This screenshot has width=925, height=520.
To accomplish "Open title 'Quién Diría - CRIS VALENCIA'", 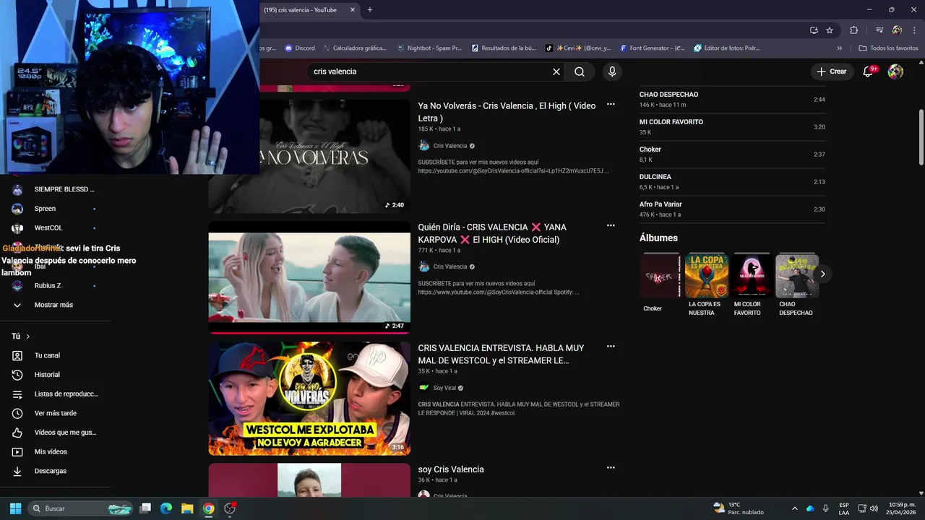I will pos(492,233).
